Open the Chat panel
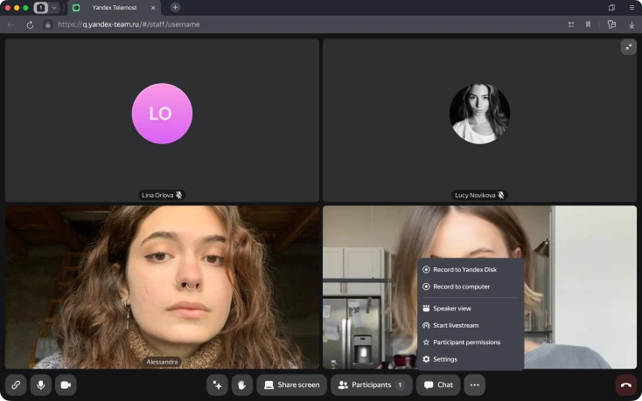The width and height of the screenshot is (642, 401). tap(438, 384)
